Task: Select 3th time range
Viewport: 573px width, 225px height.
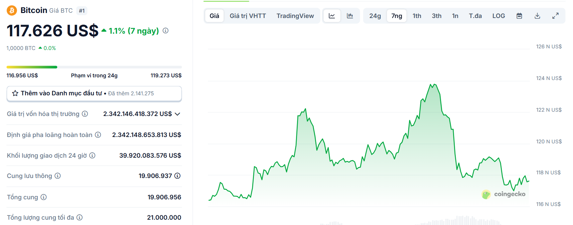Action: 436,16
